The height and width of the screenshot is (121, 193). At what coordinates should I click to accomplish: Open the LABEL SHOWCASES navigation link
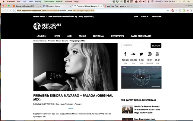[141, 36]
